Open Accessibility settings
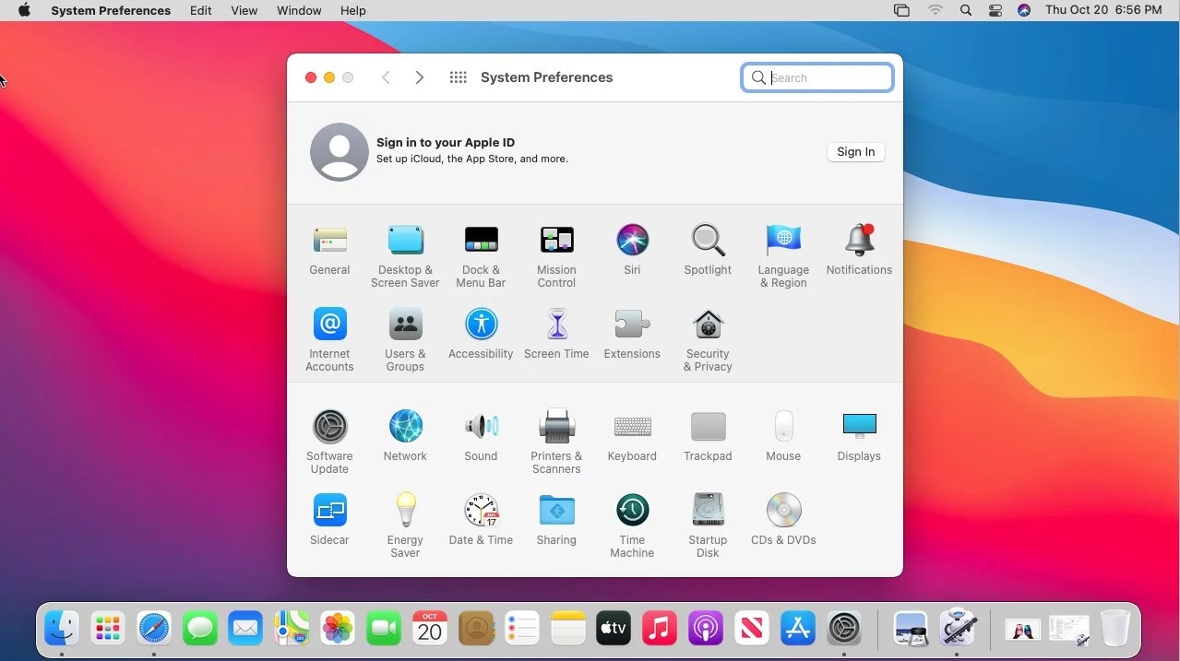The height and width of the screenshot is (661, 1180). point(481,324)
